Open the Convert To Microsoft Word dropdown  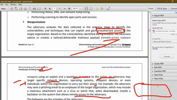tap(165, 42)
